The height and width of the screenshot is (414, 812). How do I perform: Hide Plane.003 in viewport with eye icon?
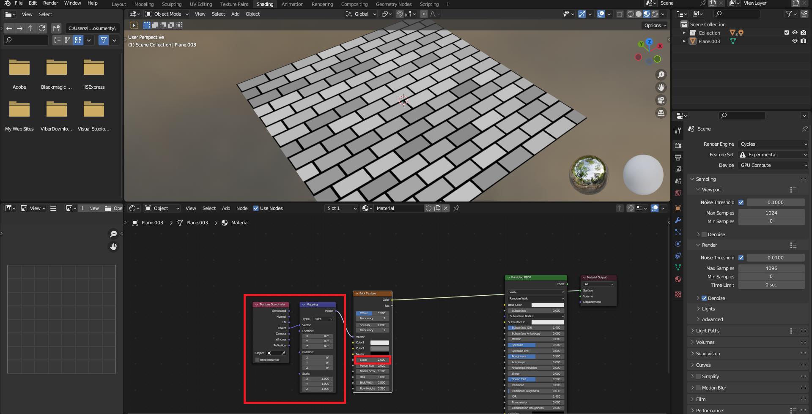(x=795, y=41)
